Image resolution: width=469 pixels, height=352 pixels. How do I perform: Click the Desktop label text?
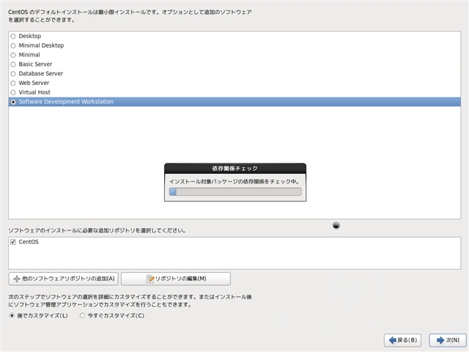pyautogui.click(x=30, y=36)
